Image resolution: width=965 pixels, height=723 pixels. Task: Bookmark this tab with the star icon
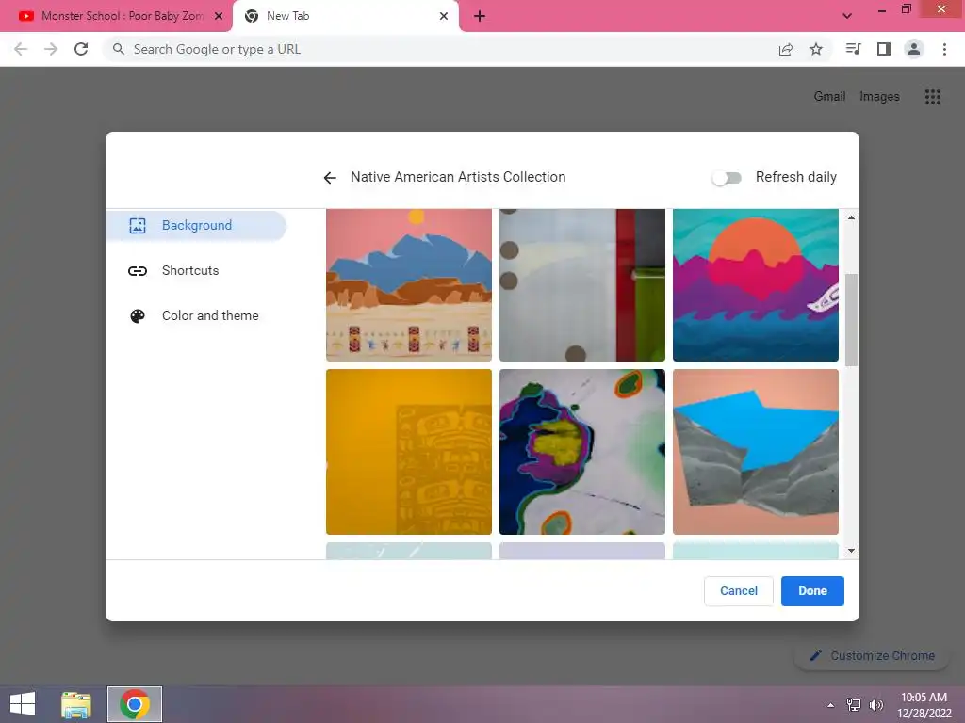coord(816,49)
